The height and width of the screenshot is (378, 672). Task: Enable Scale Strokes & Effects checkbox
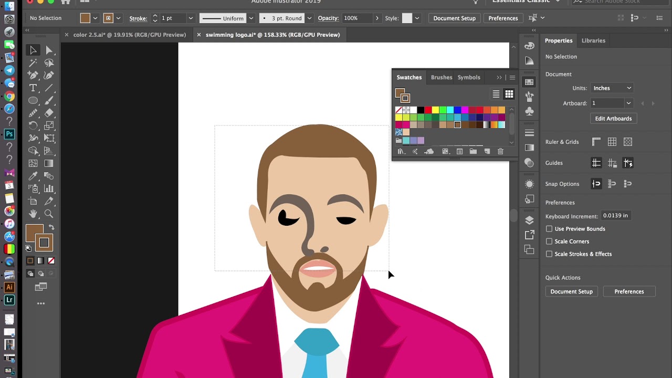tap(549, 254)
